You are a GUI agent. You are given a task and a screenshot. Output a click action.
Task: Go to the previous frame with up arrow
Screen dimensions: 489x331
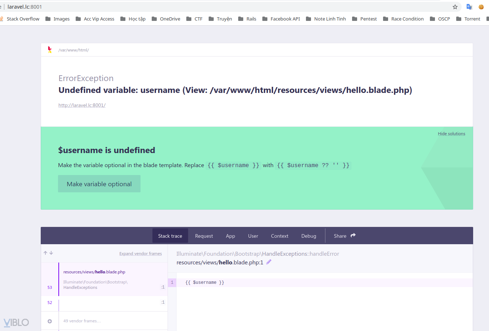tap(45, 253)
